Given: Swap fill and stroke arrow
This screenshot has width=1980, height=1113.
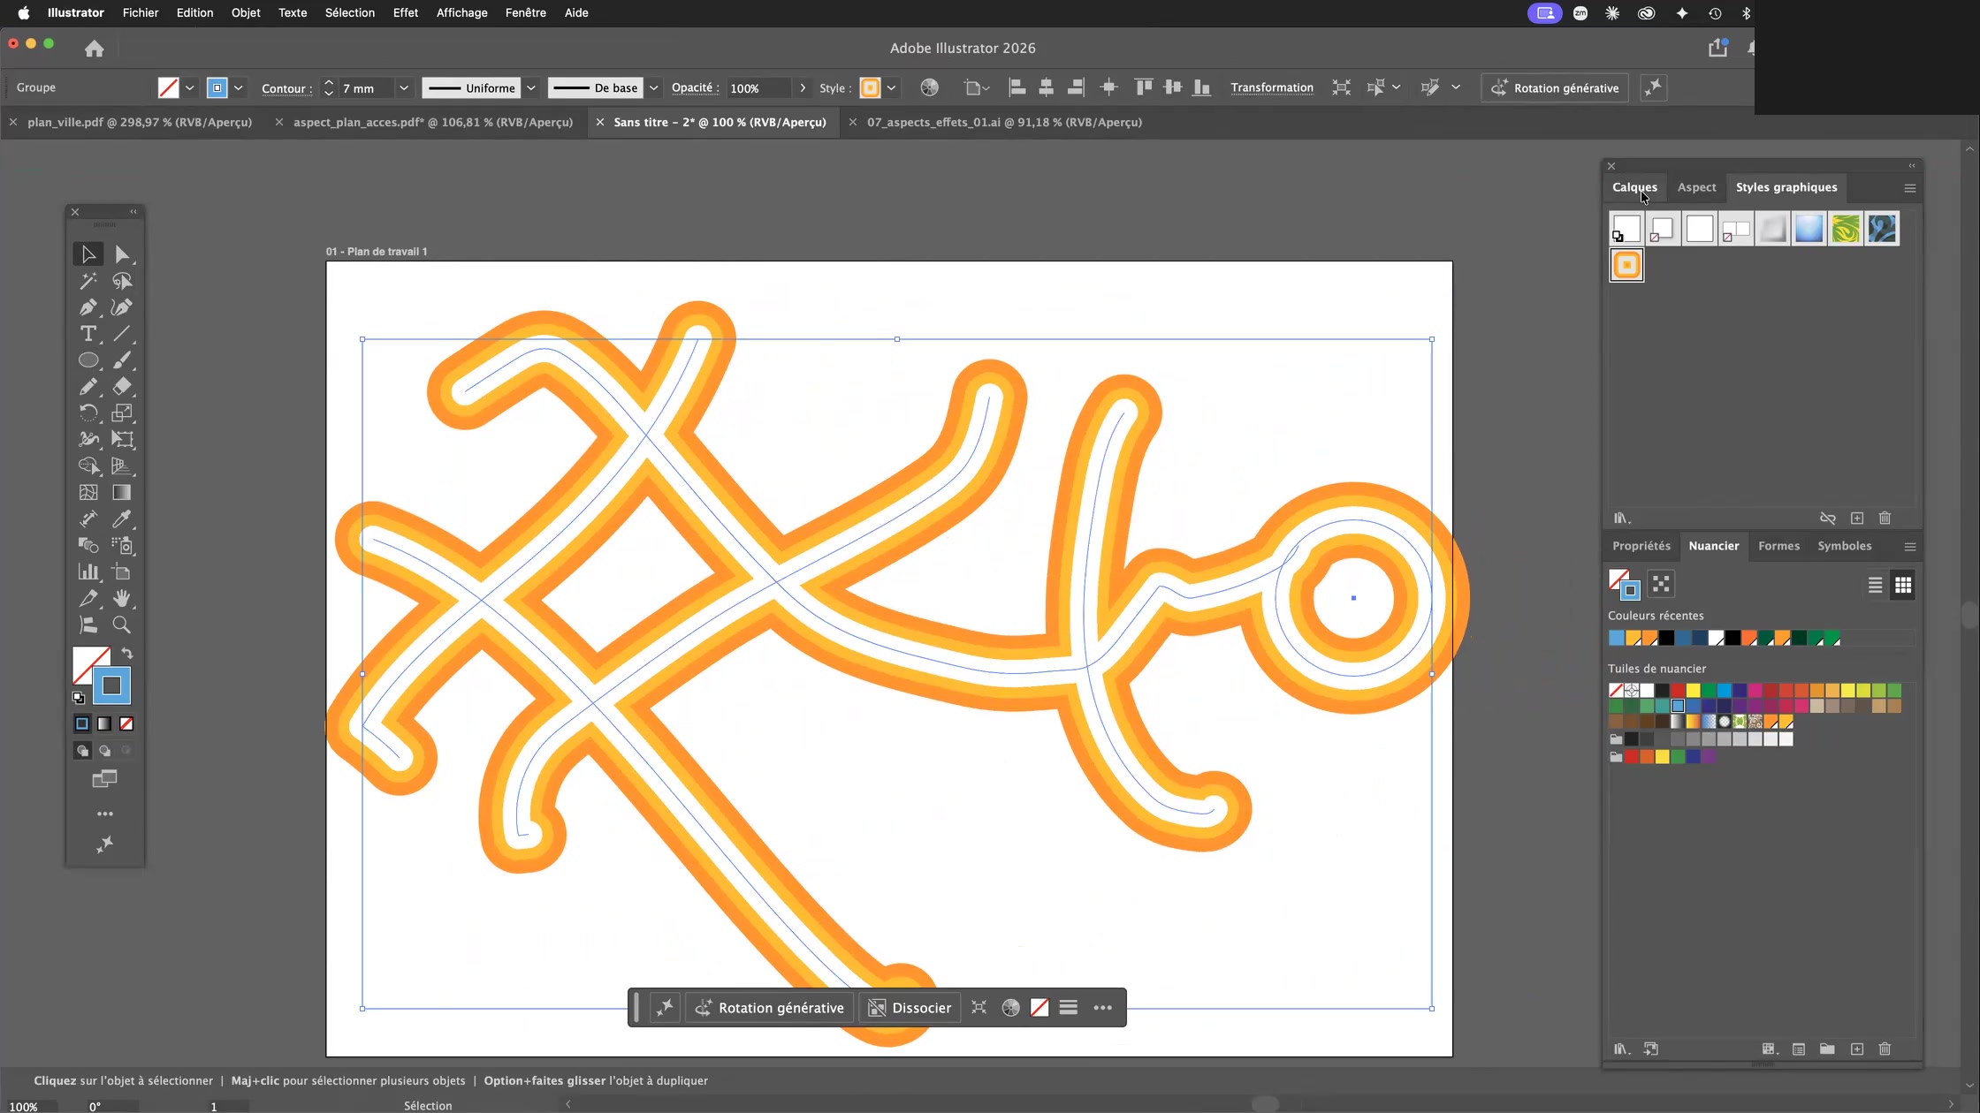Looking at the screenshot, I should (x=127, y=654).
